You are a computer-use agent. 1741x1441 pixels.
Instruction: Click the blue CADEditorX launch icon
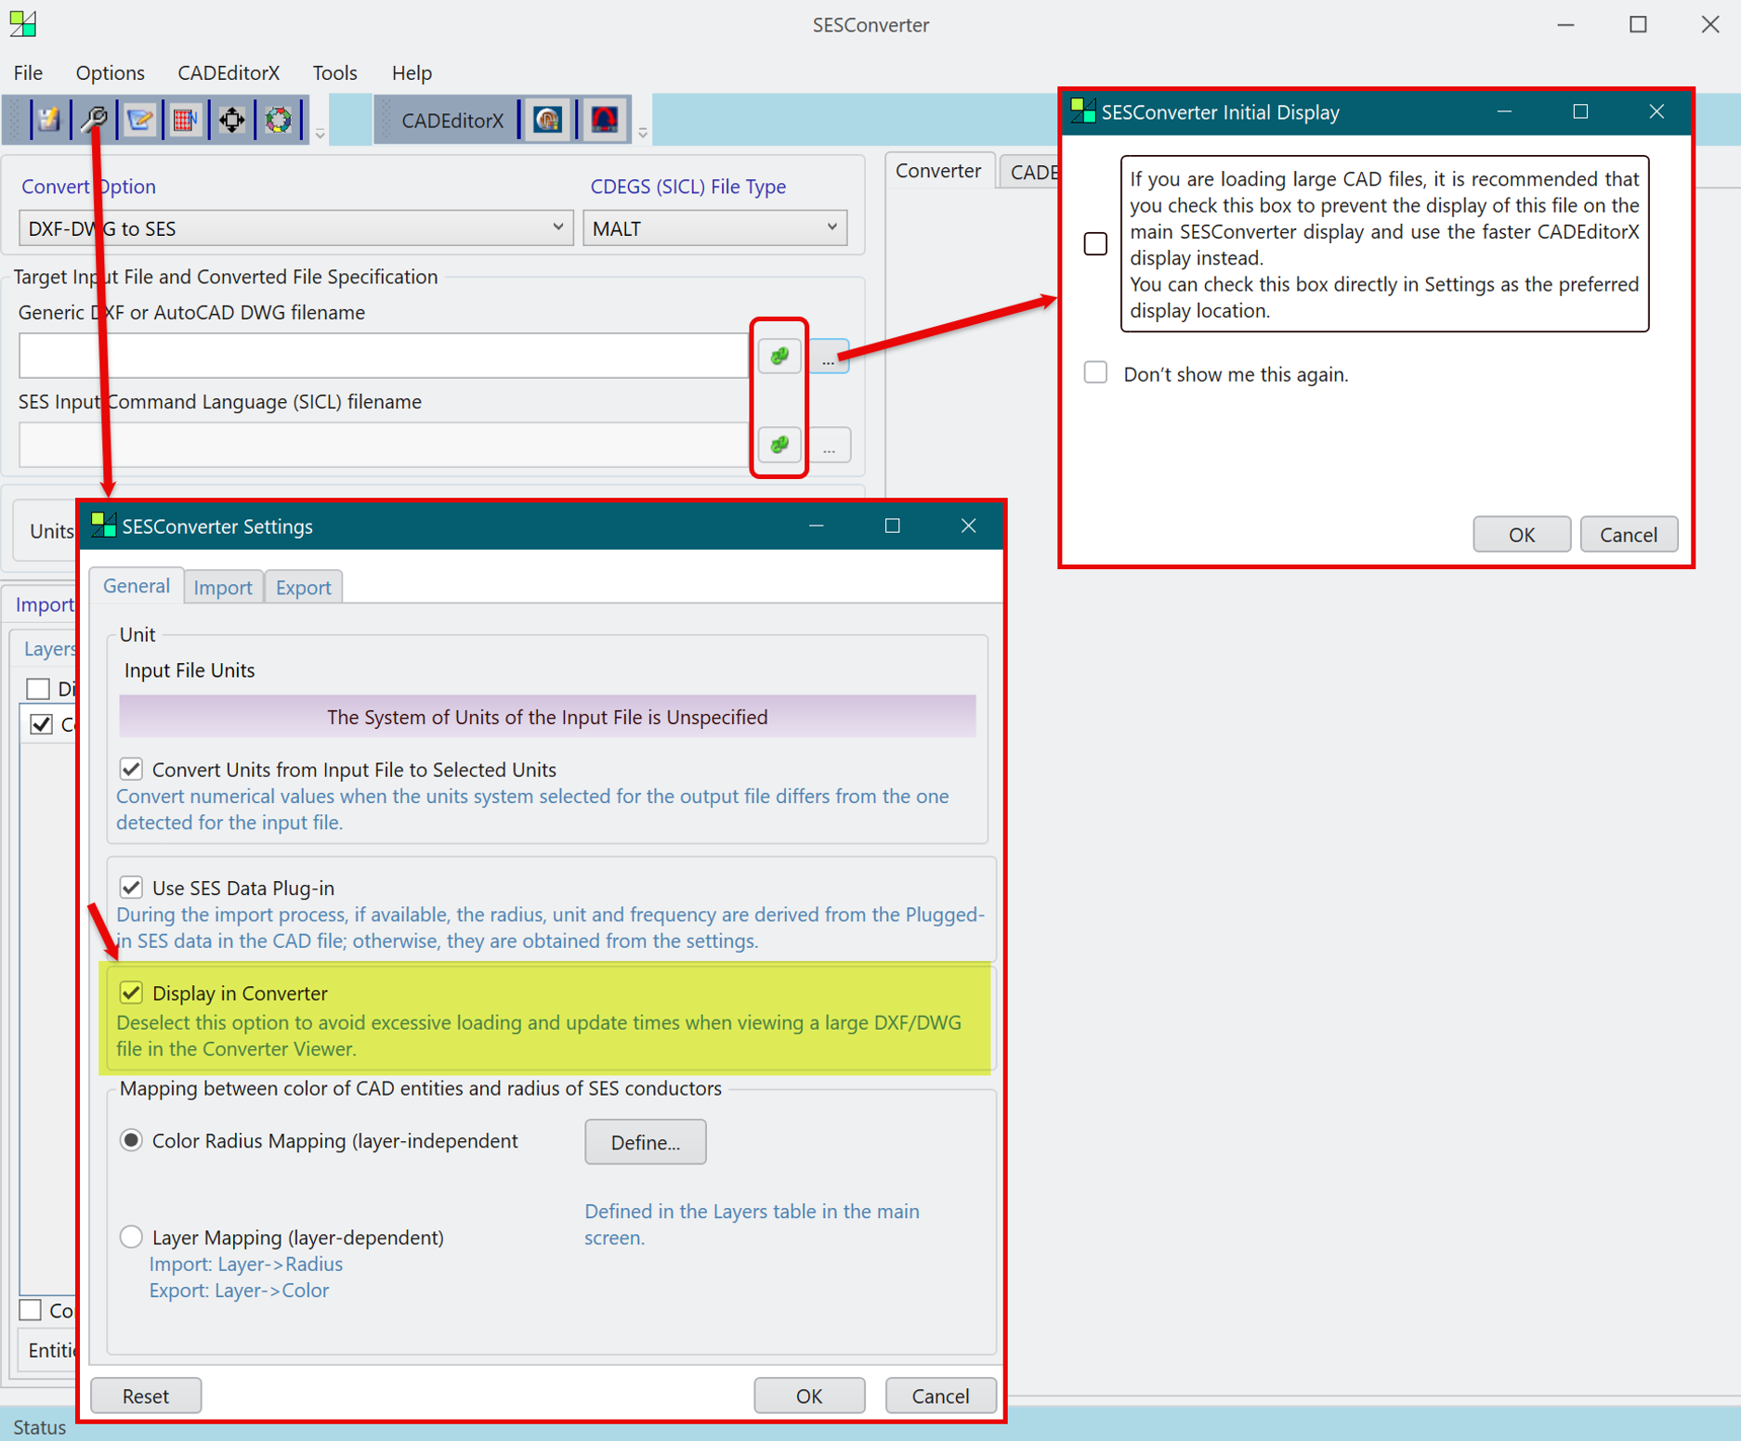click(548, 120)
